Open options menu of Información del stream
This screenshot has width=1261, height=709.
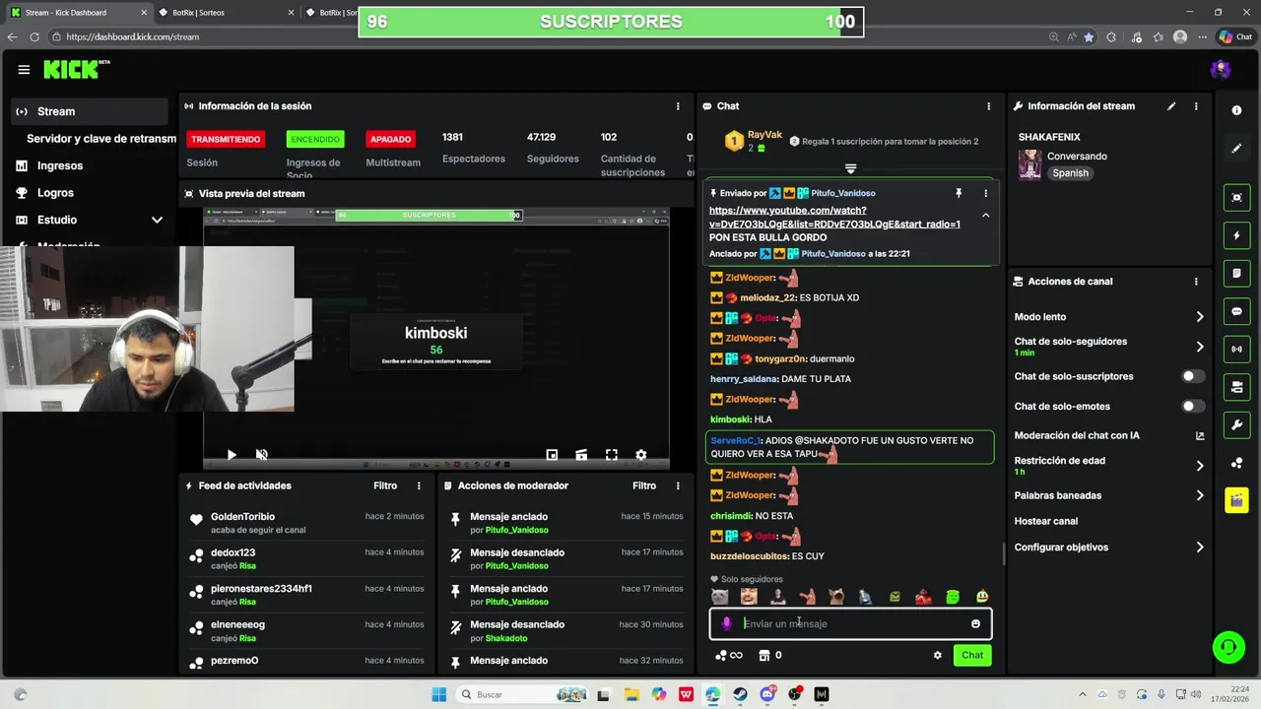click(x=1196, y=106)
